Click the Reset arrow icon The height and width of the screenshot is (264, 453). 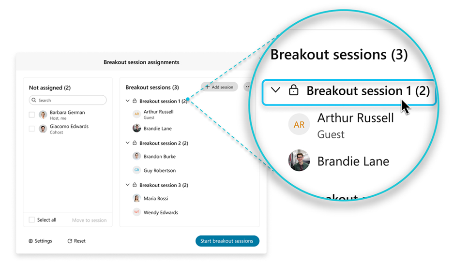click(70, 241)
